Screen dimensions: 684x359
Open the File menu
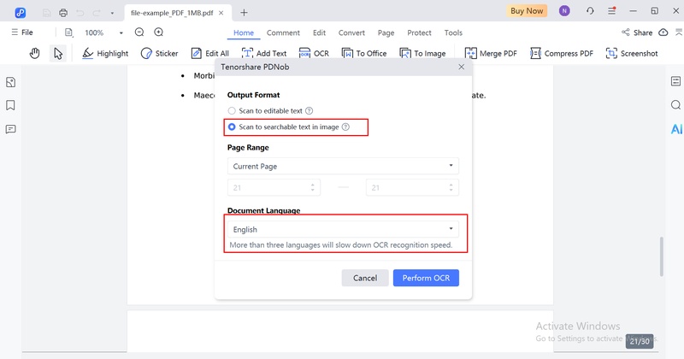click(x=22, y=32)
